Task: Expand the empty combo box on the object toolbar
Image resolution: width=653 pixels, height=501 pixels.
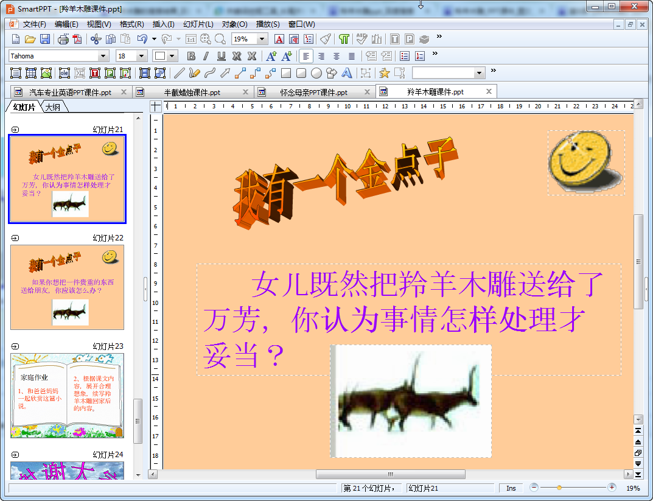Action: coord(480,73)
